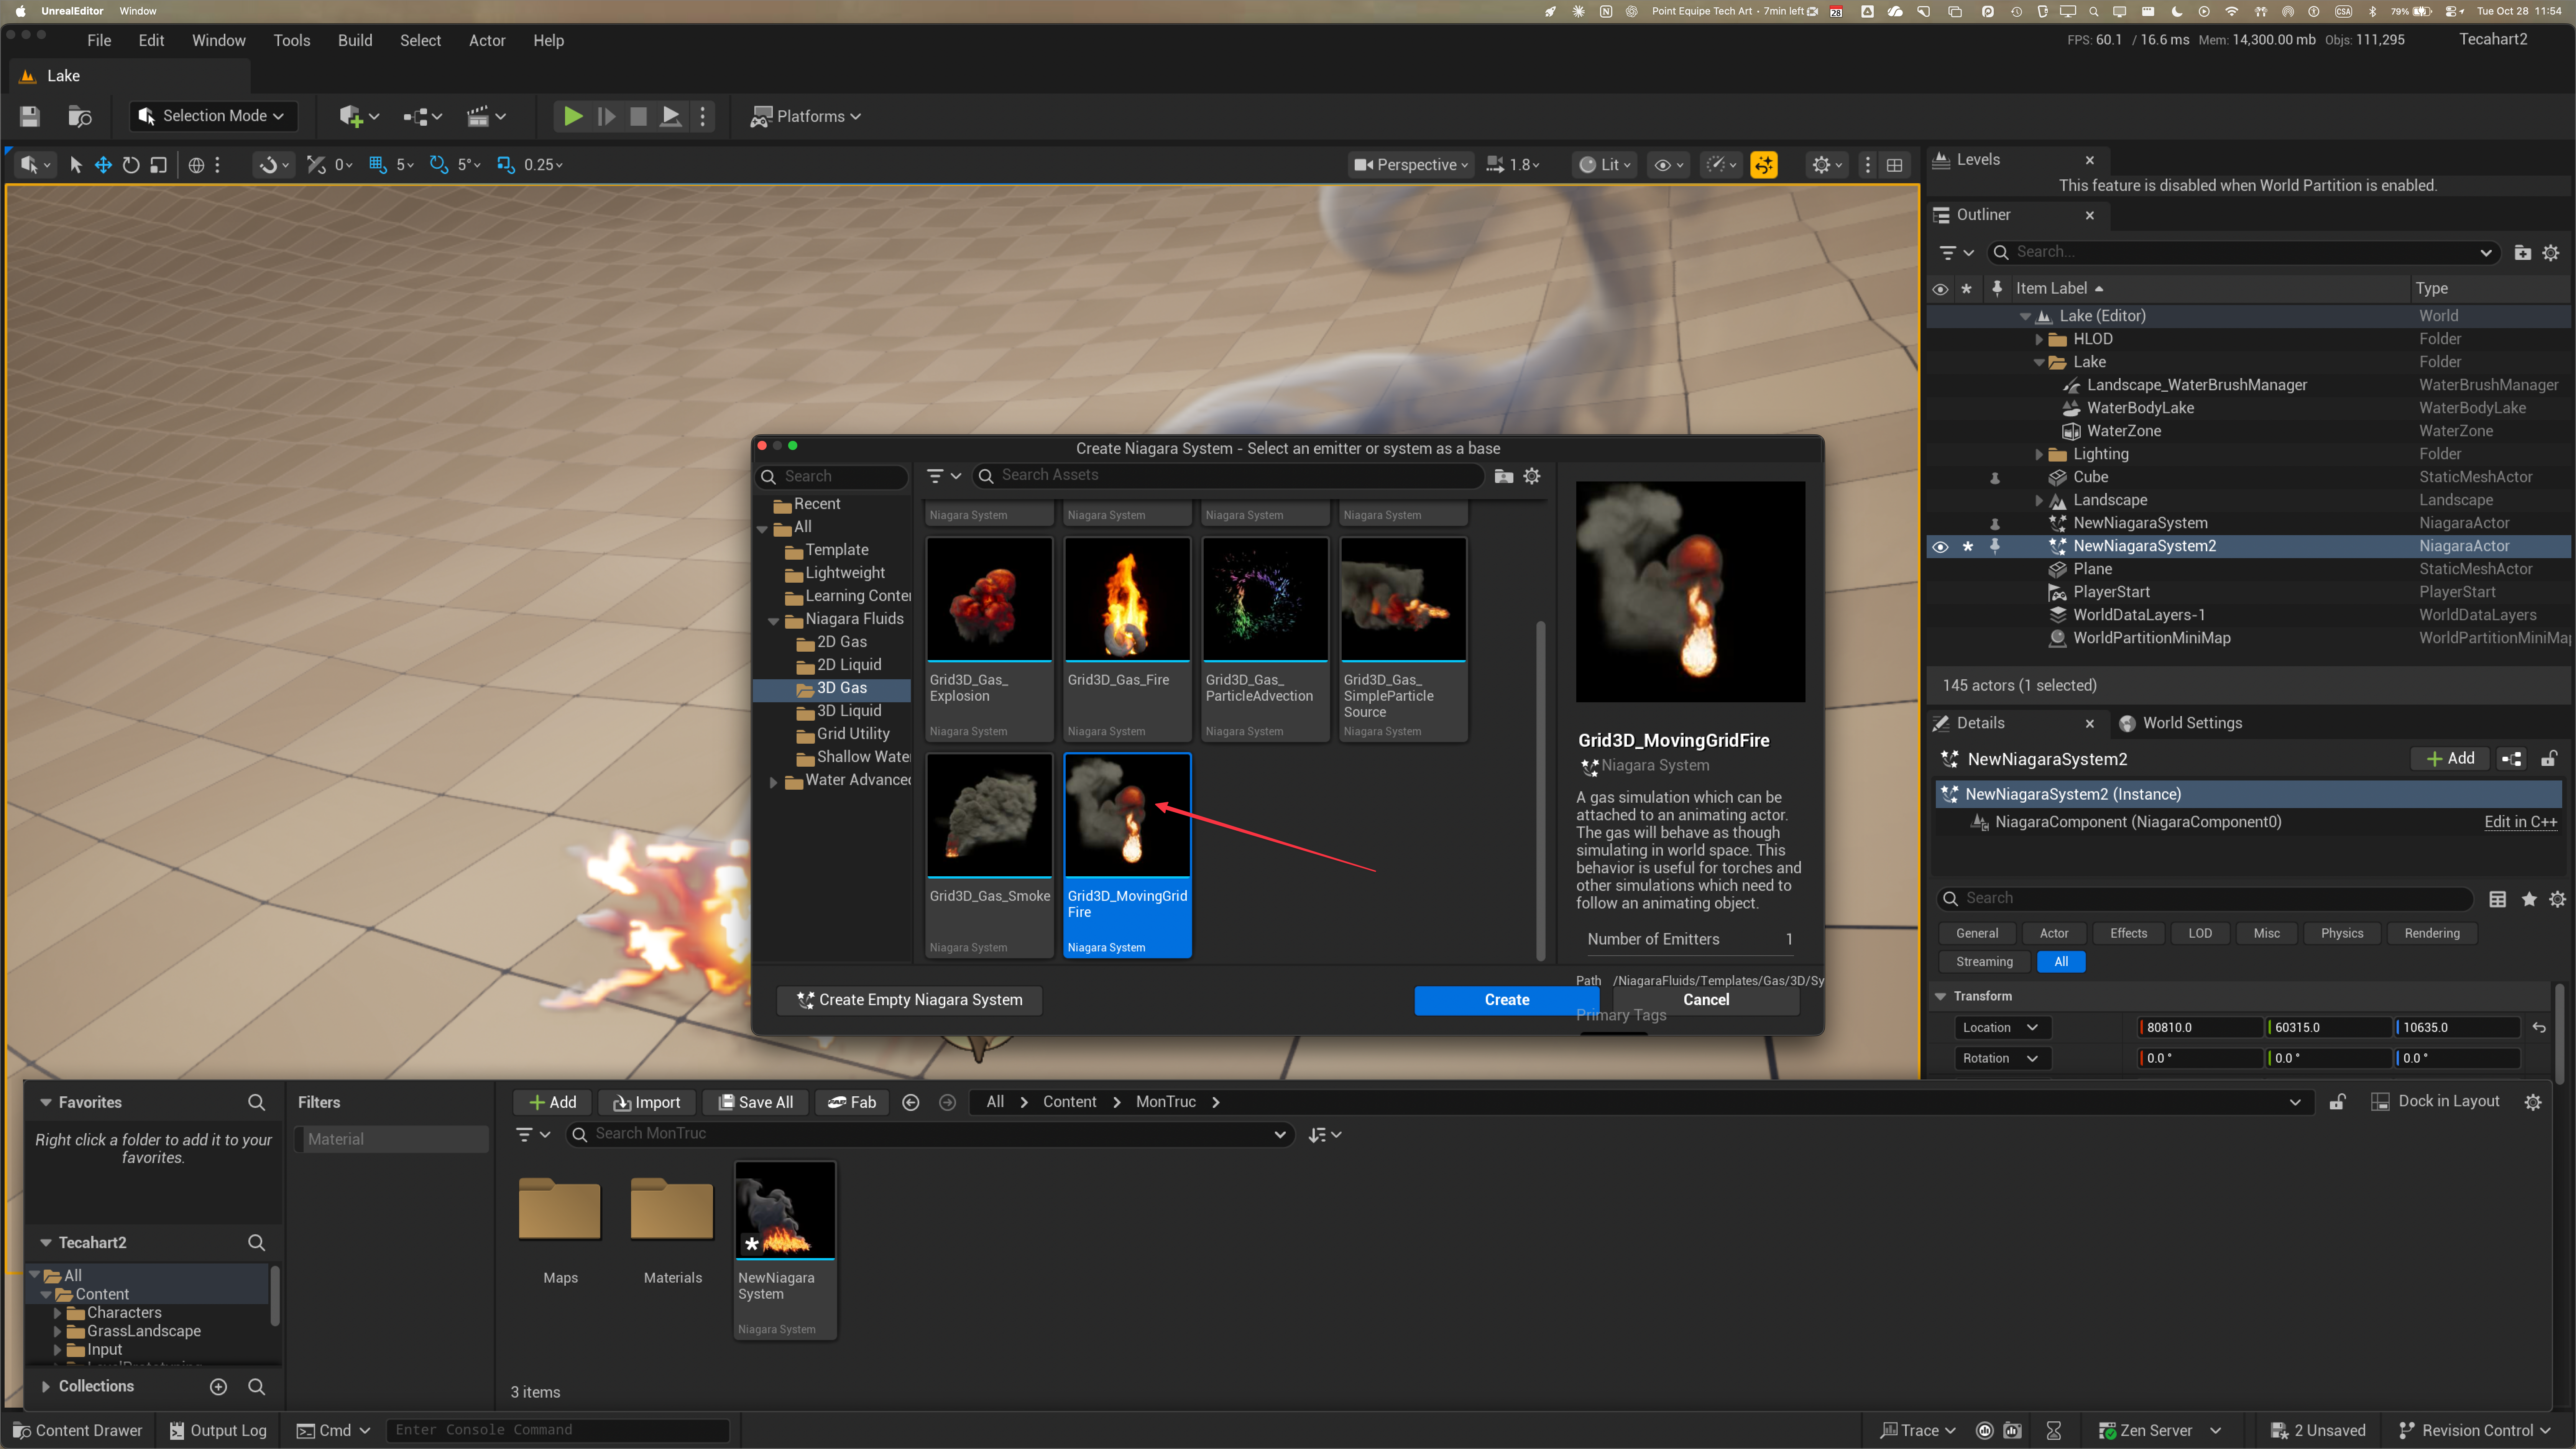Toggle the Content Browser lock icon
Viewport: 2576px width, 1449px height.
pos(2337,1102)
